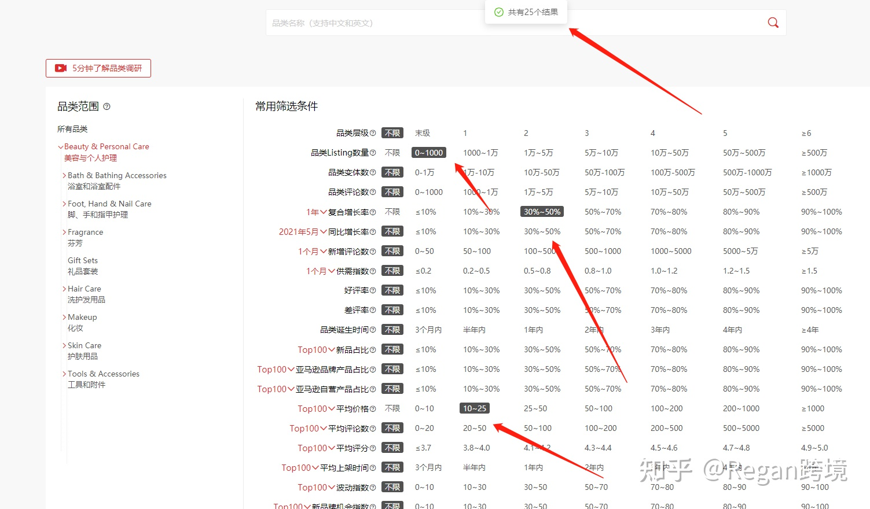
Task: Open the 2021年5月 dropdown beside 同比增长率
Action: click(302, 231)
